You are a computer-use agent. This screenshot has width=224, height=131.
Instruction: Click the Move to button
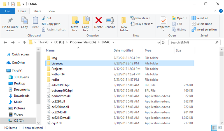click(74, 24)
